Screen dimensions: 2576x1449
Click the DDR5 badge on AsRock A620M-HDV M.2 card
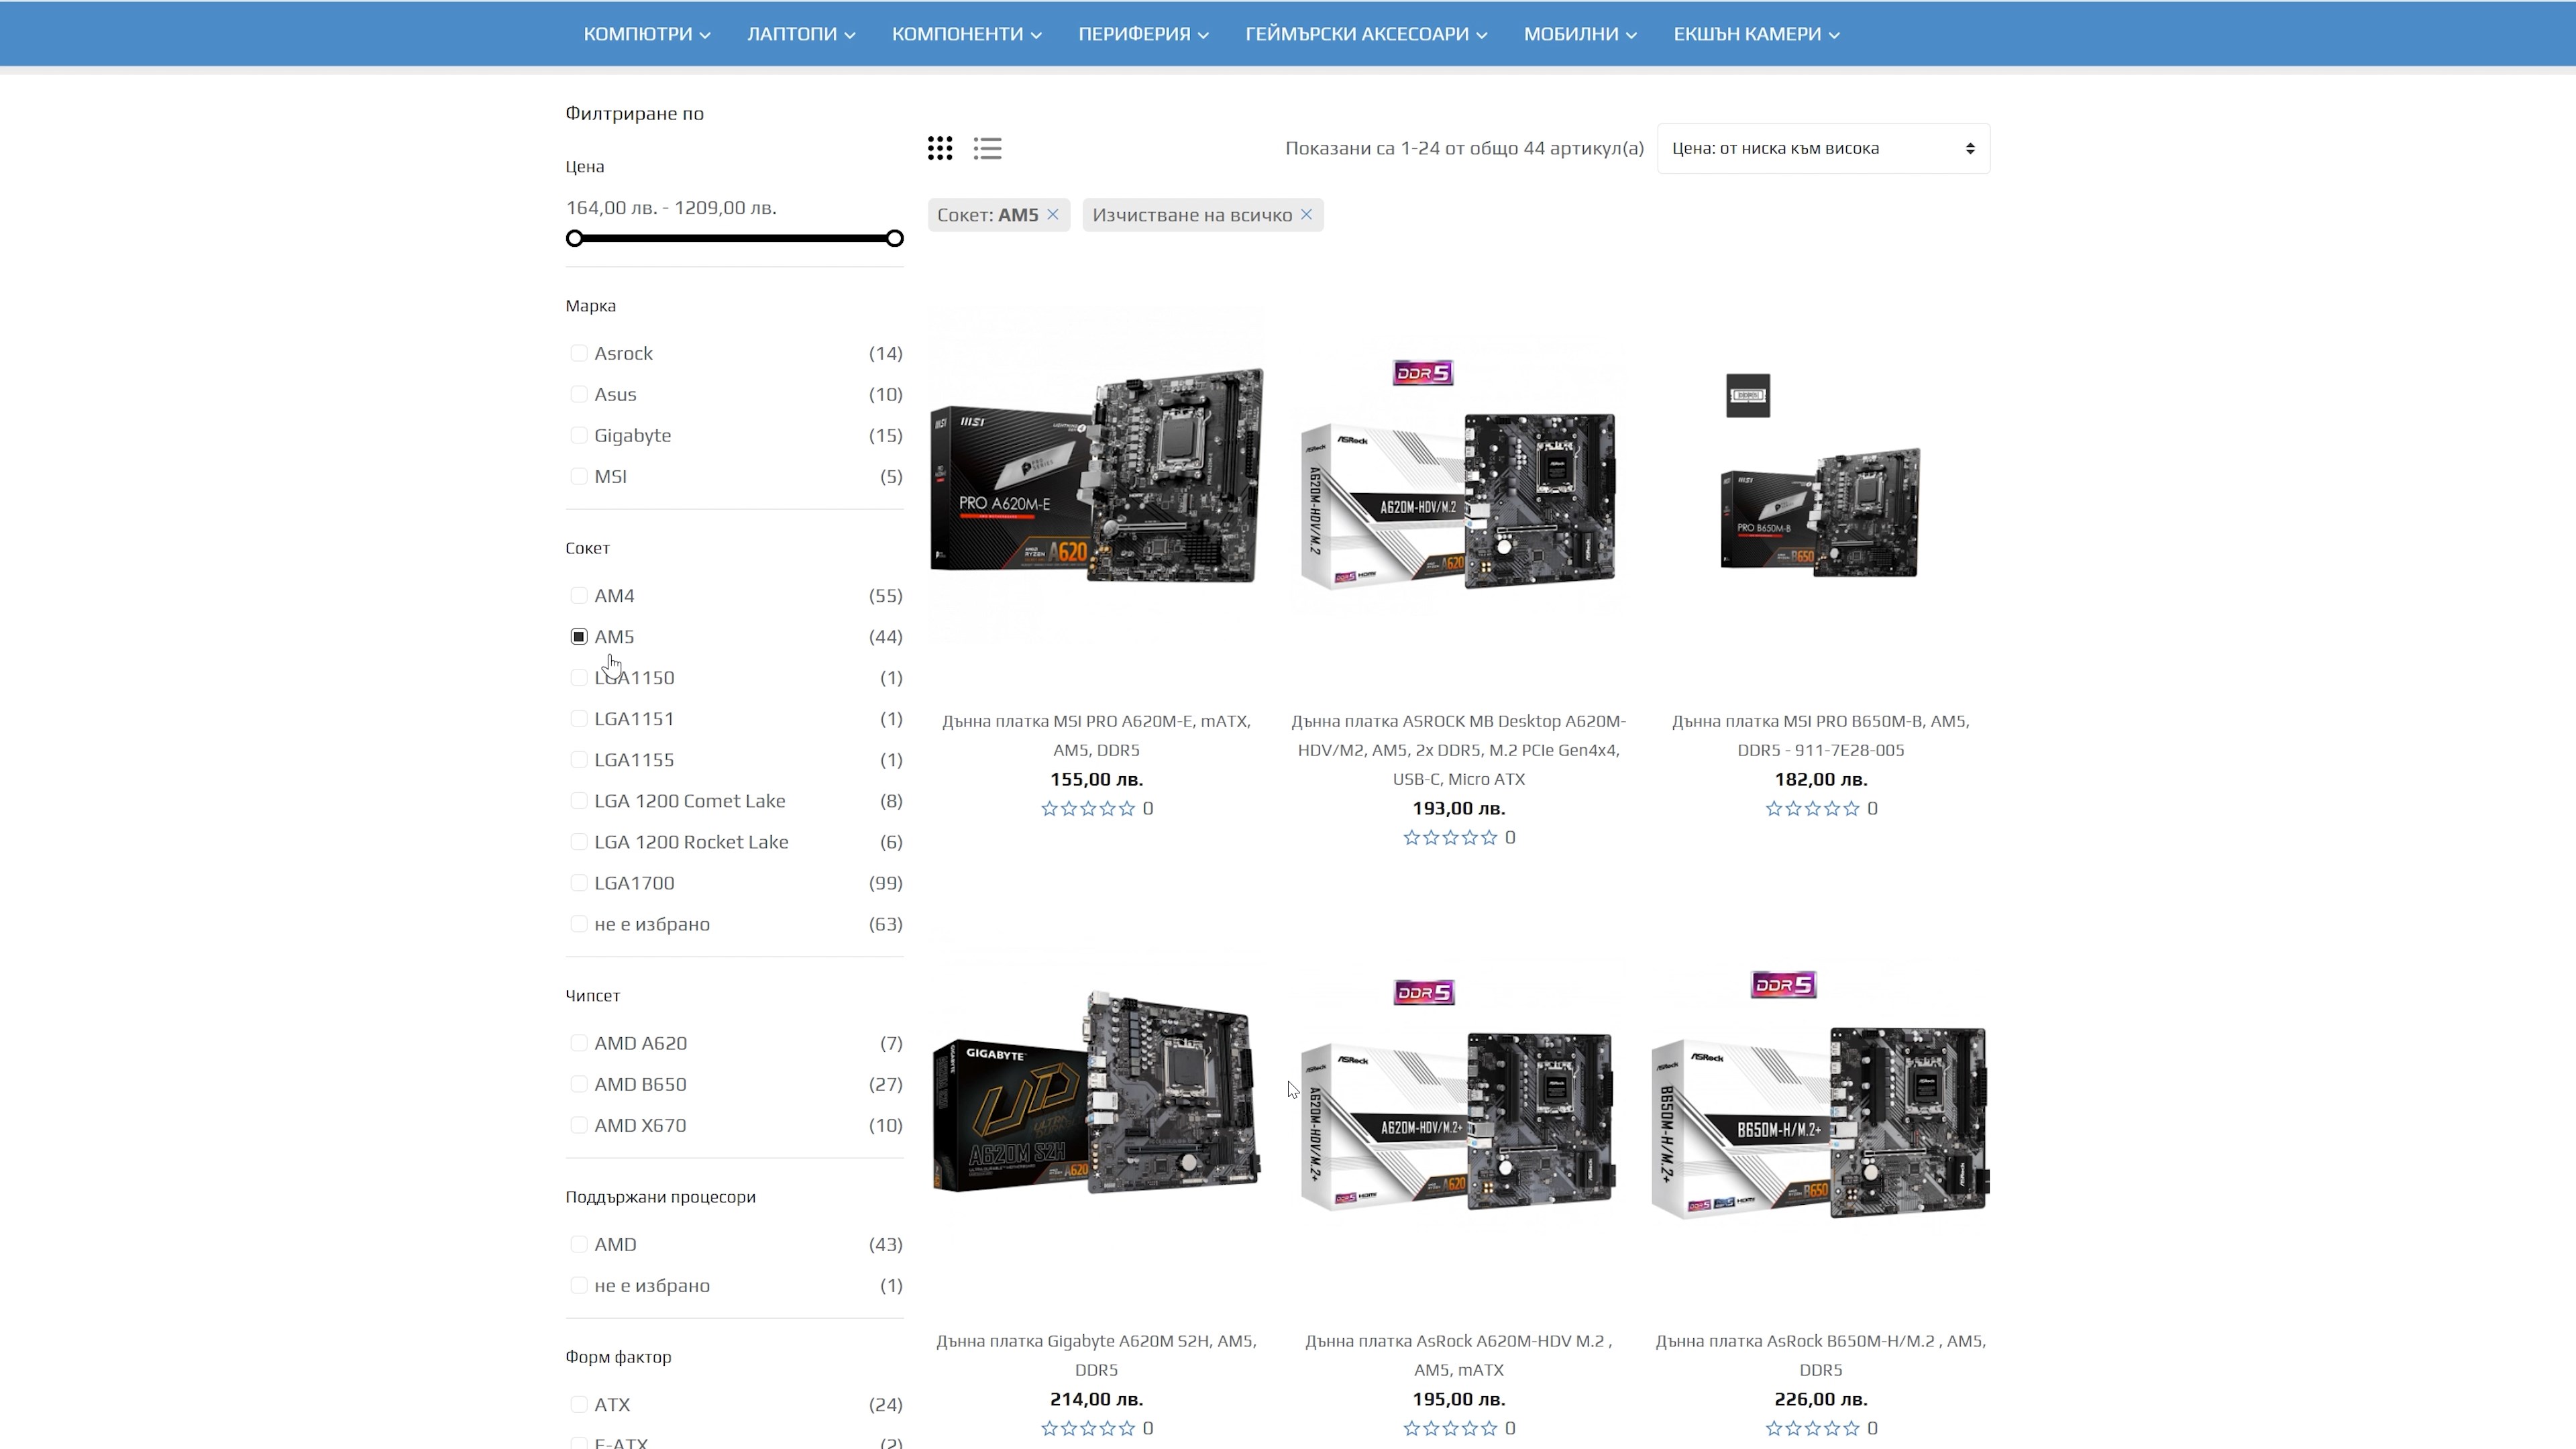point(1424,992)
